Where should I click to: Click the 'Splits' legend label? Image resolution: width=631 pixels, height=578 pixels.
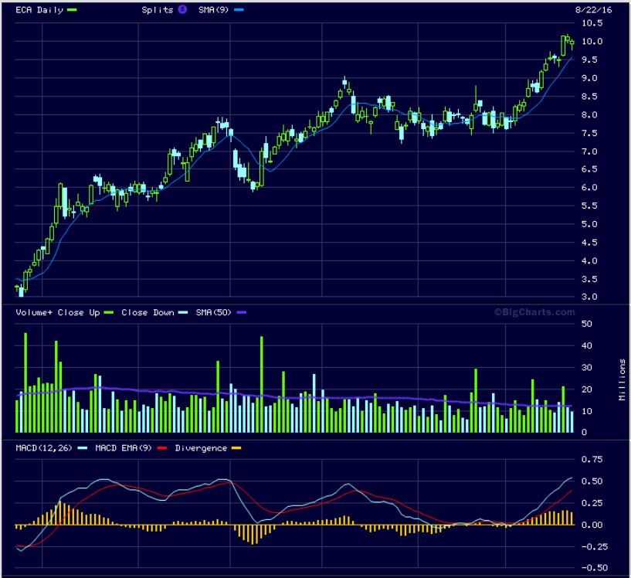(158, 10)
